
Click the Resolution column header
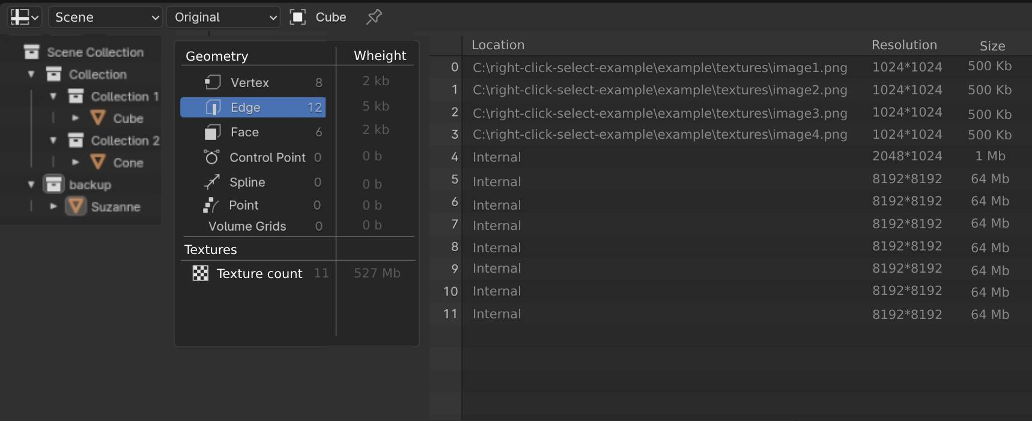(904, 45)
